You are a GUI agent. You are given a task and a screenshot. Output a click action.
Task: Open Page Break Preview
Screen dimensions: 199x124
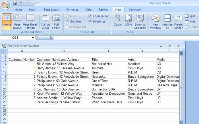[x=30, y=22]
